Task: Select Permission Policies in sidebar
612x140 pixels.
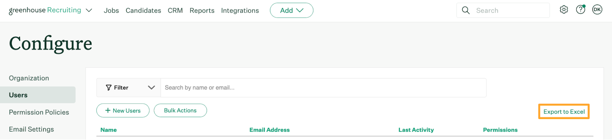Action: pos(39,112)
